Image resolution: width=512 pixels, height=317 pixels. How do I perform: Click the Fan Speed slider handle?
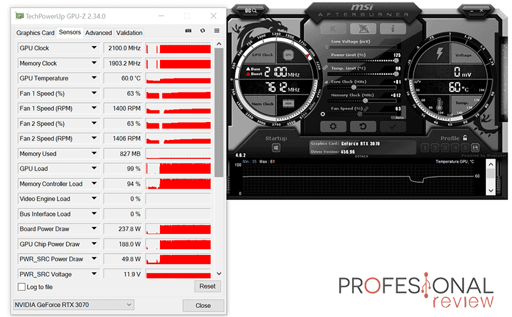[360, 114]
